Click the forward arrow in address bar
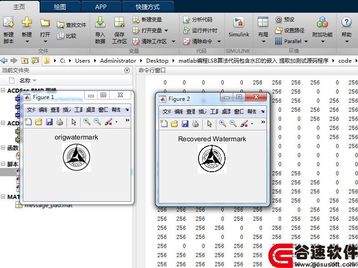This screenshot has width=358, height=268. point(14,60)
